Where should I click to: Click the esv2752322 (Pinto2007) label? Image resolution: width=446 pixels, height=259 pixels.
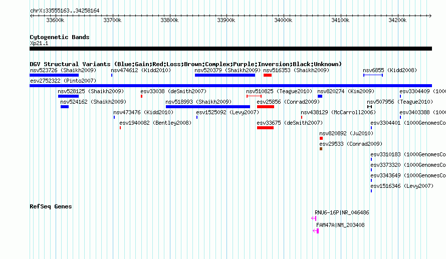tap(63, 81)
